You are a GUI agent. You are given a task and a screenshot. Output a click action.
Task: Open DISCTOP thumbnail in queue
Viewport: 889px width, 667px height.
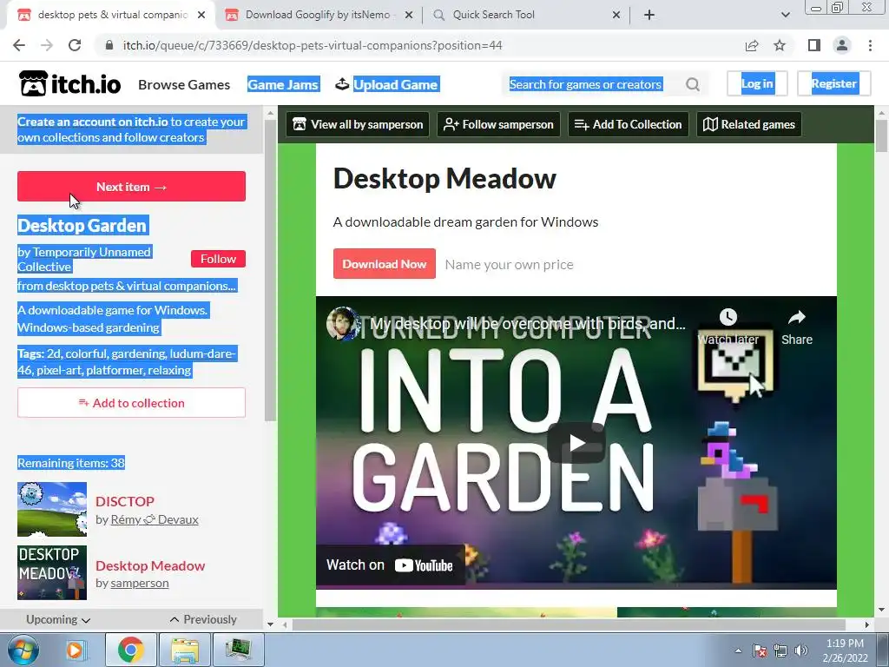52,509
